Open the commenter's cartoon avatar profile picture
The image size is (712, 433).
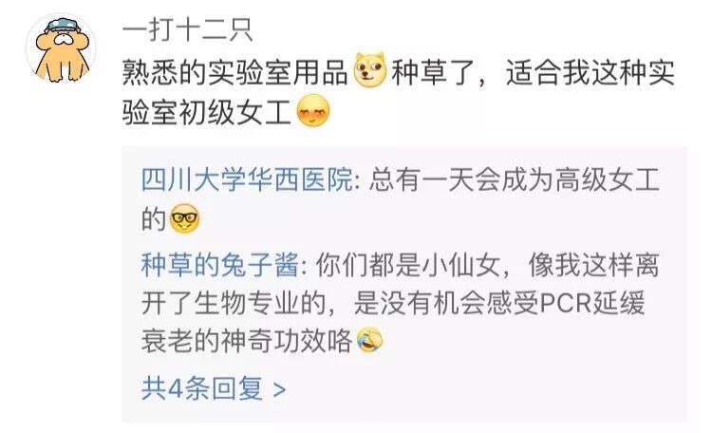pyautogui.click(x=61, y=48)
